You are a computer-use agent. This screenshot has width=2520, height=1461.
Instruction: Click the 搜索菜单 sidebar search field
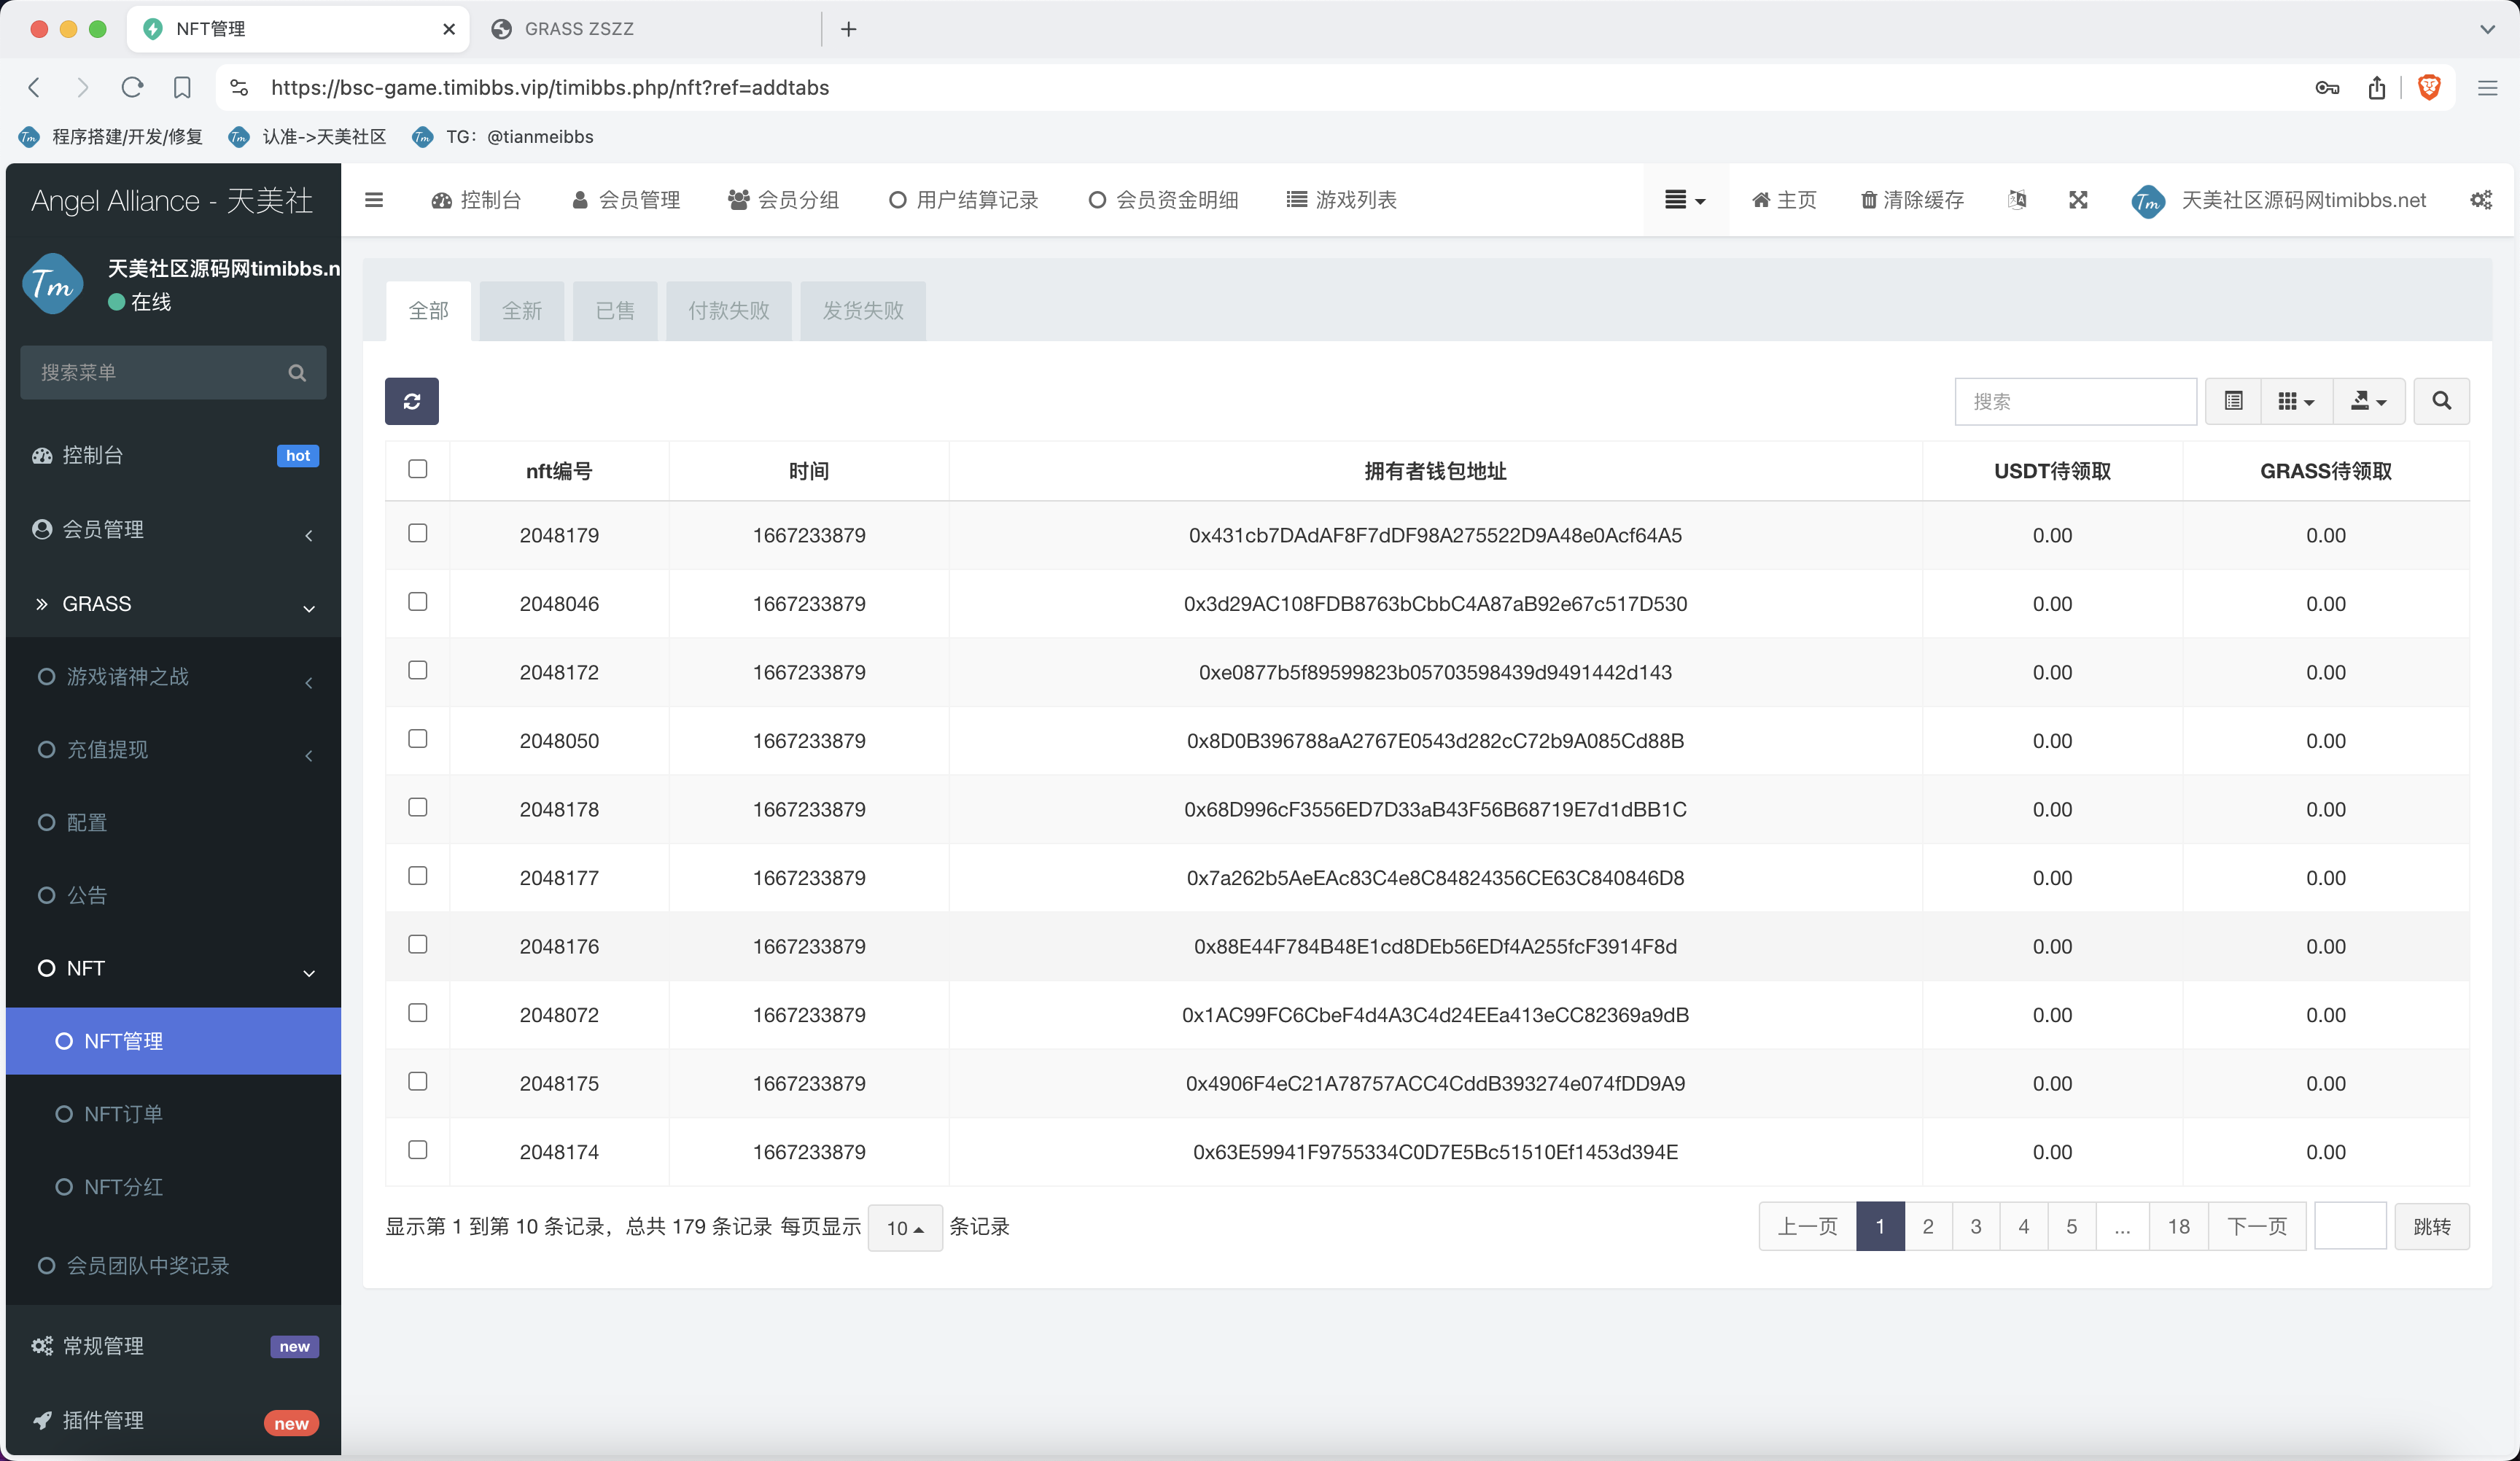(173, 373)
